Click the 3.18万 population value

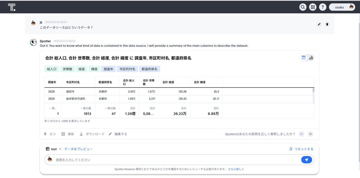tap(132, 92)
